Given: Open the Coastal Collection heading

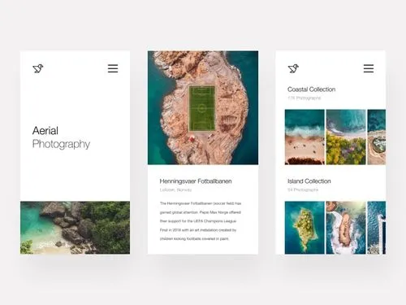Looking at the screenshot, I should (311, 89).
